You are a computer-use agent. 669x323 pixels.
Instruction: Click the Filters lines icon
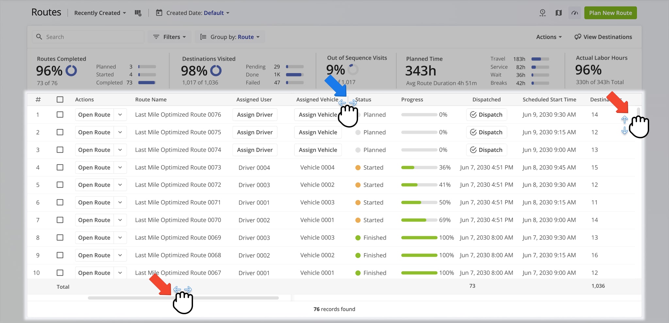click(x=156, y=37)
